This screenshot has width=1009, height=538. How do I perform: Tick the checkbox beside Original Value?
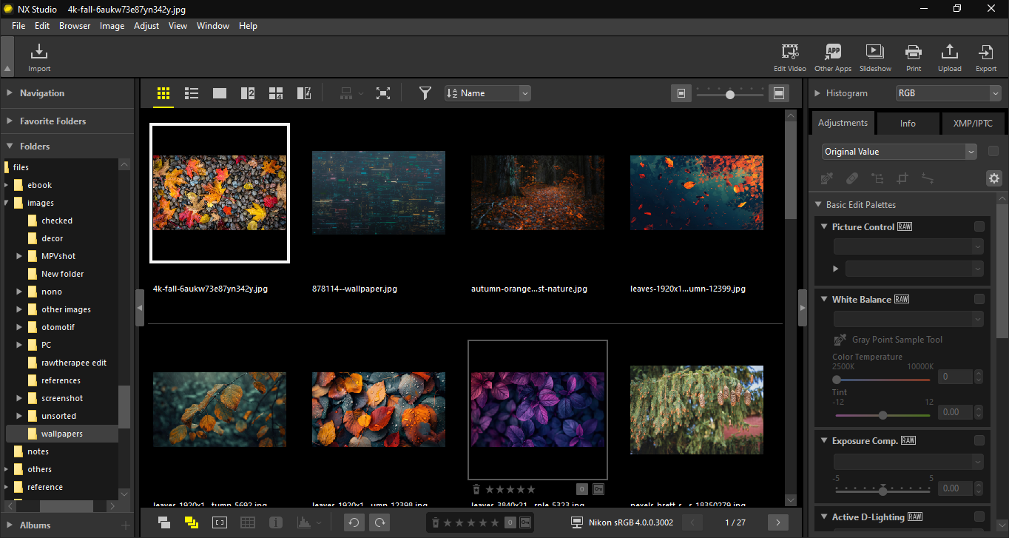tap(993, 151)
